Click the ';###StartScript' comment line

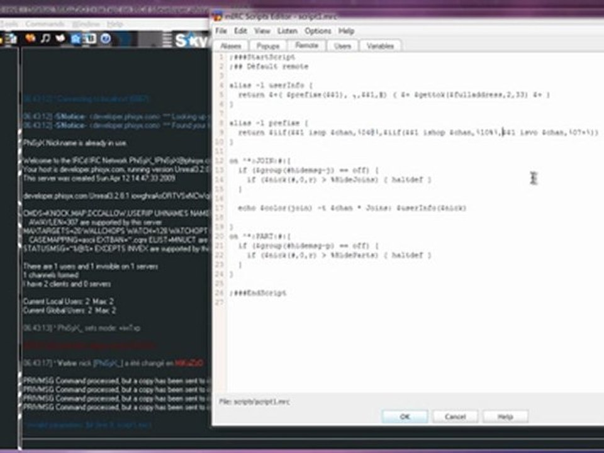coord(262,57)
